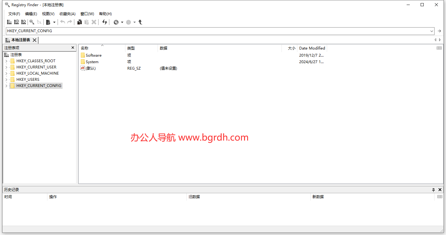Toggle the history panel column grid icon
This screenshot has height=235, width=446.
pyautogui.click(x=439, y=197)
